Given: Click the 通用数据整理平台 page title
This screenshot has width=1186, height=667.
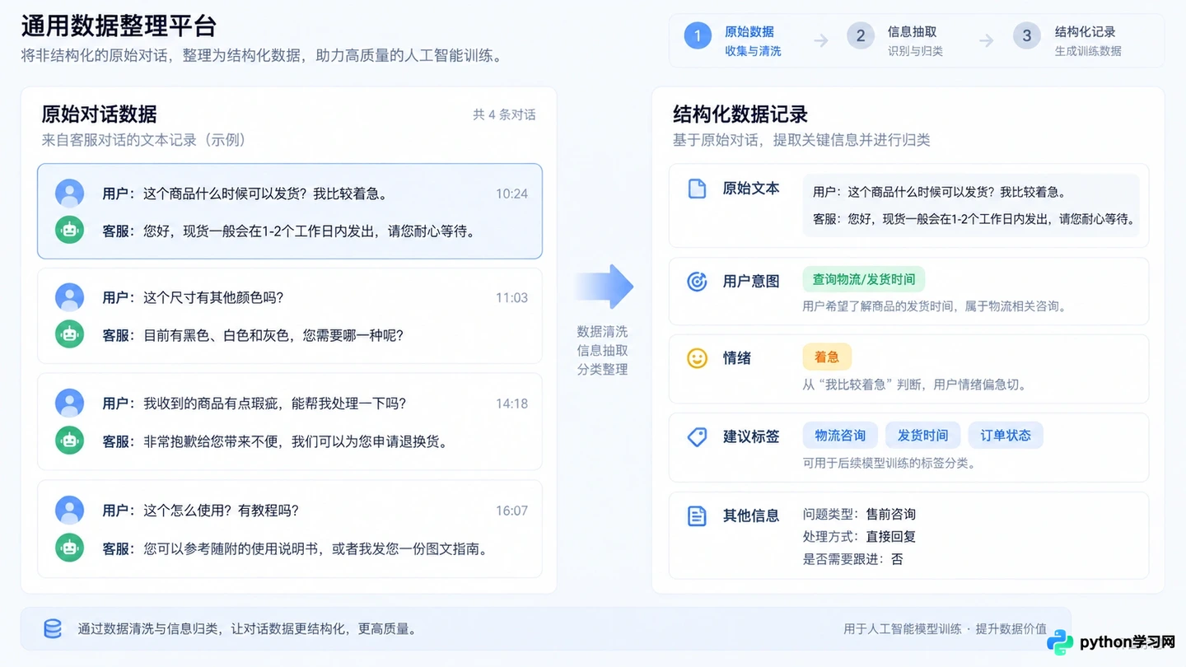Looking at the screenshot, I should tap(119, 26).
